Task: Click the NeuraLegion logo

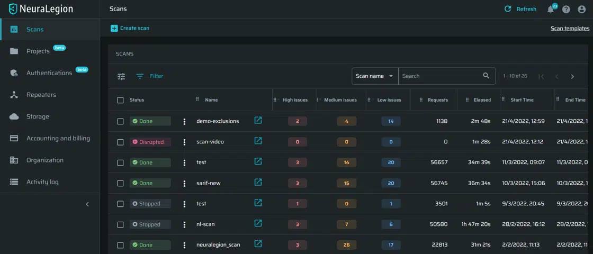Action: coord(41,9)
